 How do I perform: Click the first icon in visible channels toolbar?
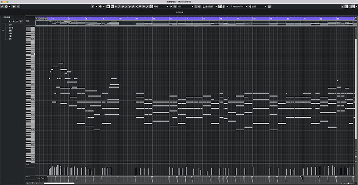tap(9, 21)
